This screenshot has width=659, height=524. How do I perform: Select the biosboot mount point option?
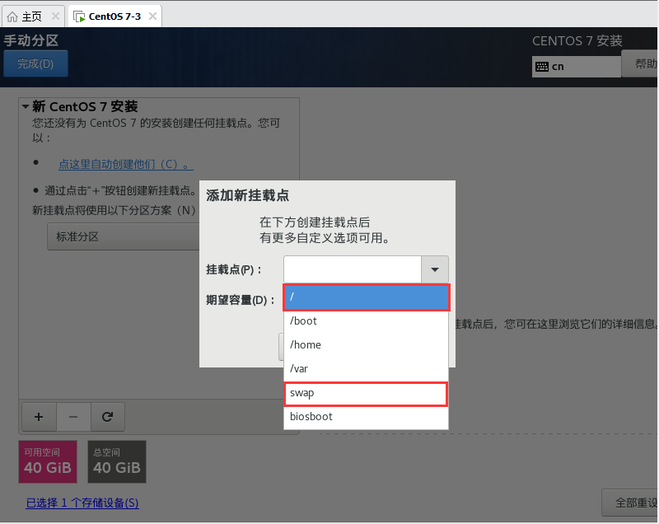pos(366,417)
